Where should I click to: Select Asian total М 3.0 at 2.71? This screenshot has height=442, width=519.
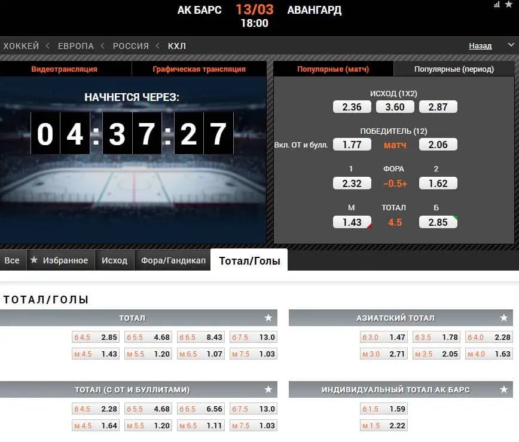coord(384,354)
